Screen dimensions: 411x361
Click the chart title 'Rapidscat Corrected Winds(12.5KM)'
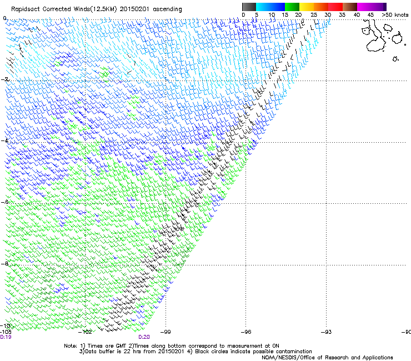64,9
